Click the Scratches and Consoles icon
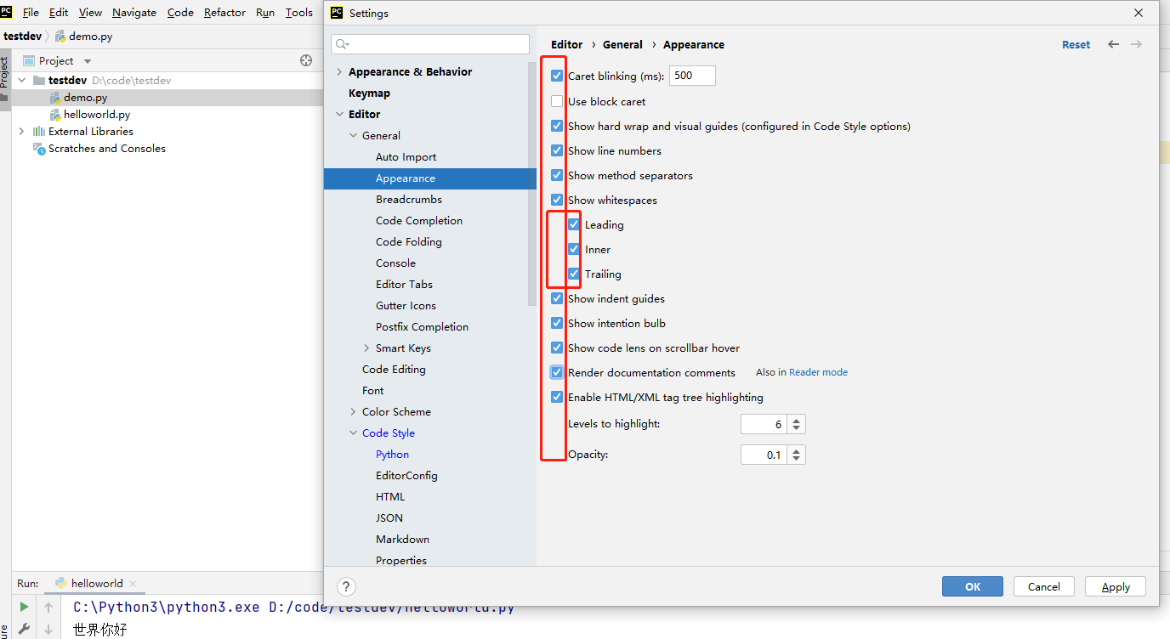The image size is (1170, 639). pyautogui.click(x=38, y=149)
